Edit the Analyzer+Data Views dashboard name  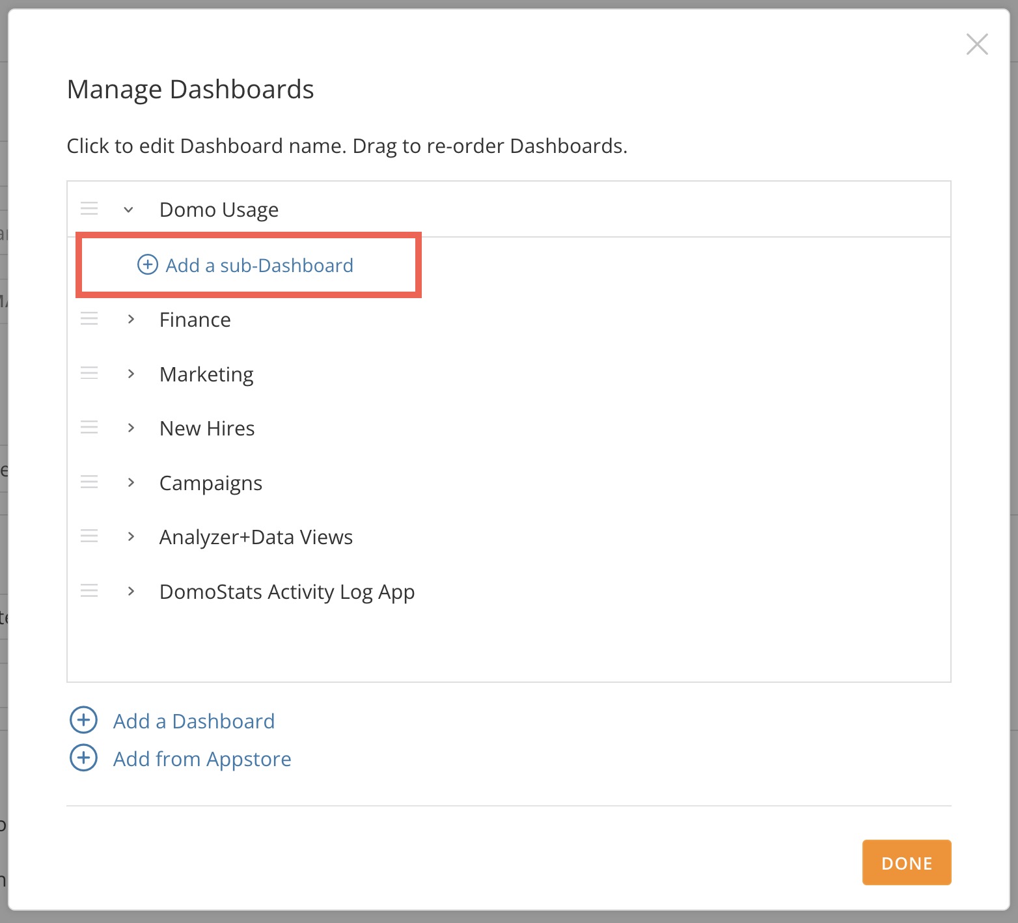point(256,537)
